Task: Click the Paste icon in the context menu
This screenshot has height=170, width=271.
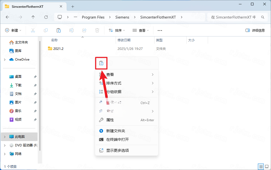Action: pyautogui.click(x=101, y=63)
